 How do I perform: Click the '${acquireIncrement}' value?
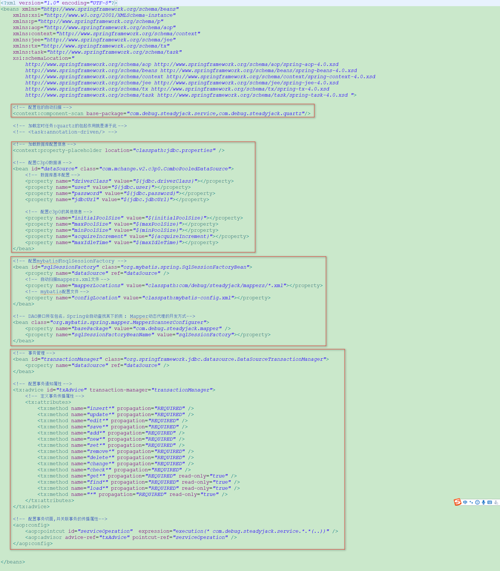coord(181,236)
